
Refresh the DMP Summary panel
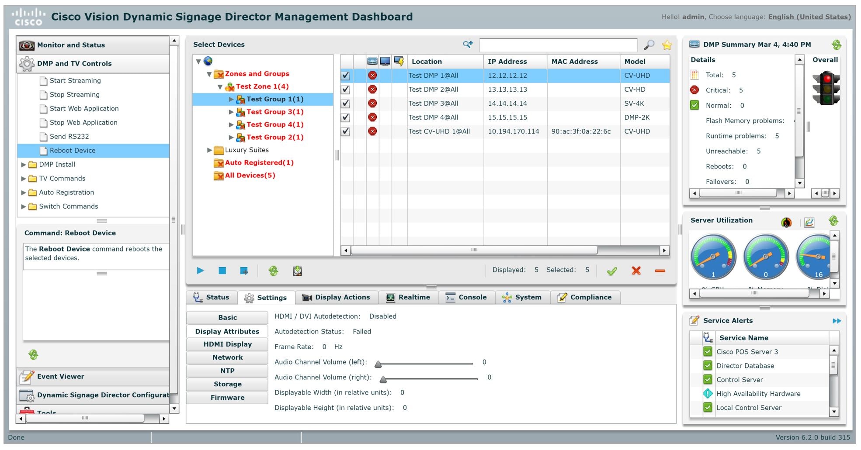coord(837,44)
